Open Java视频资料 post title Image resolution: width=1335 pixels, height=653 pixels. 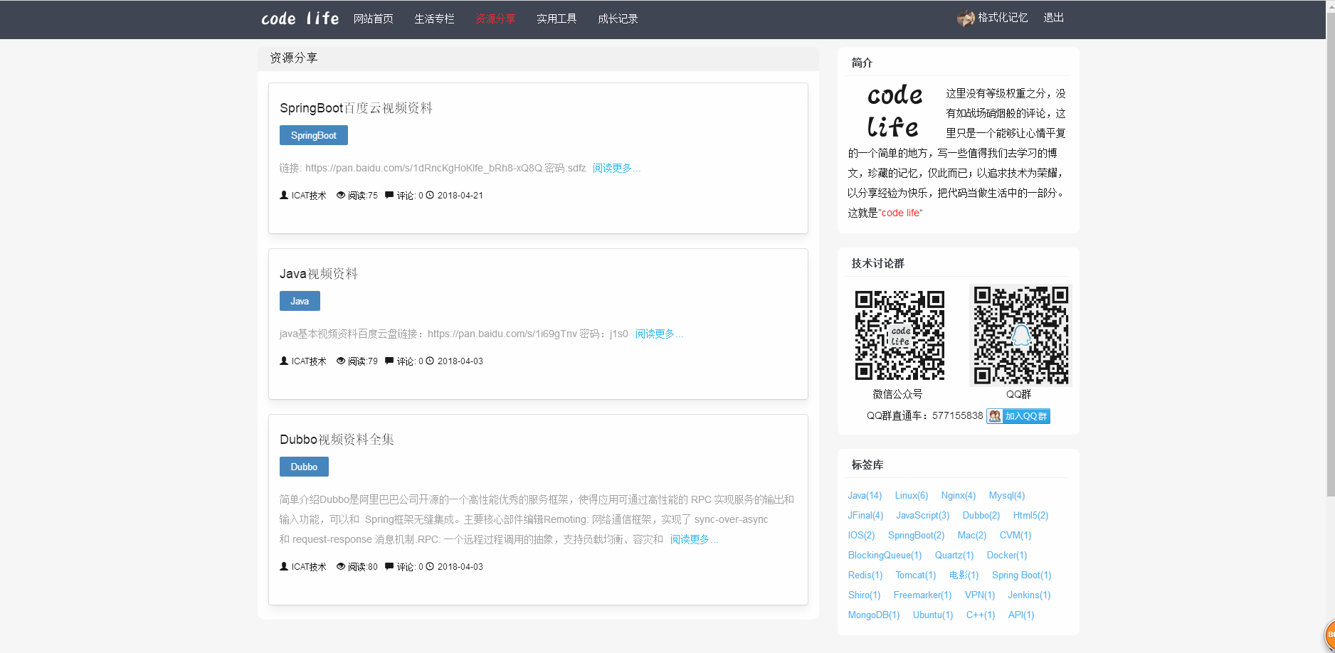pos(319,274)
